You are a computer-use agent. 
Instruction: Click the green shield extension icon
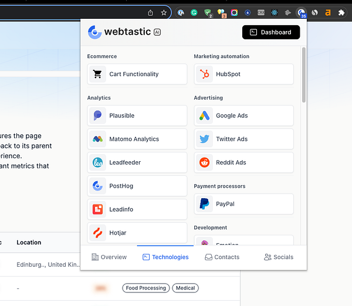click(x=208, y=12)
